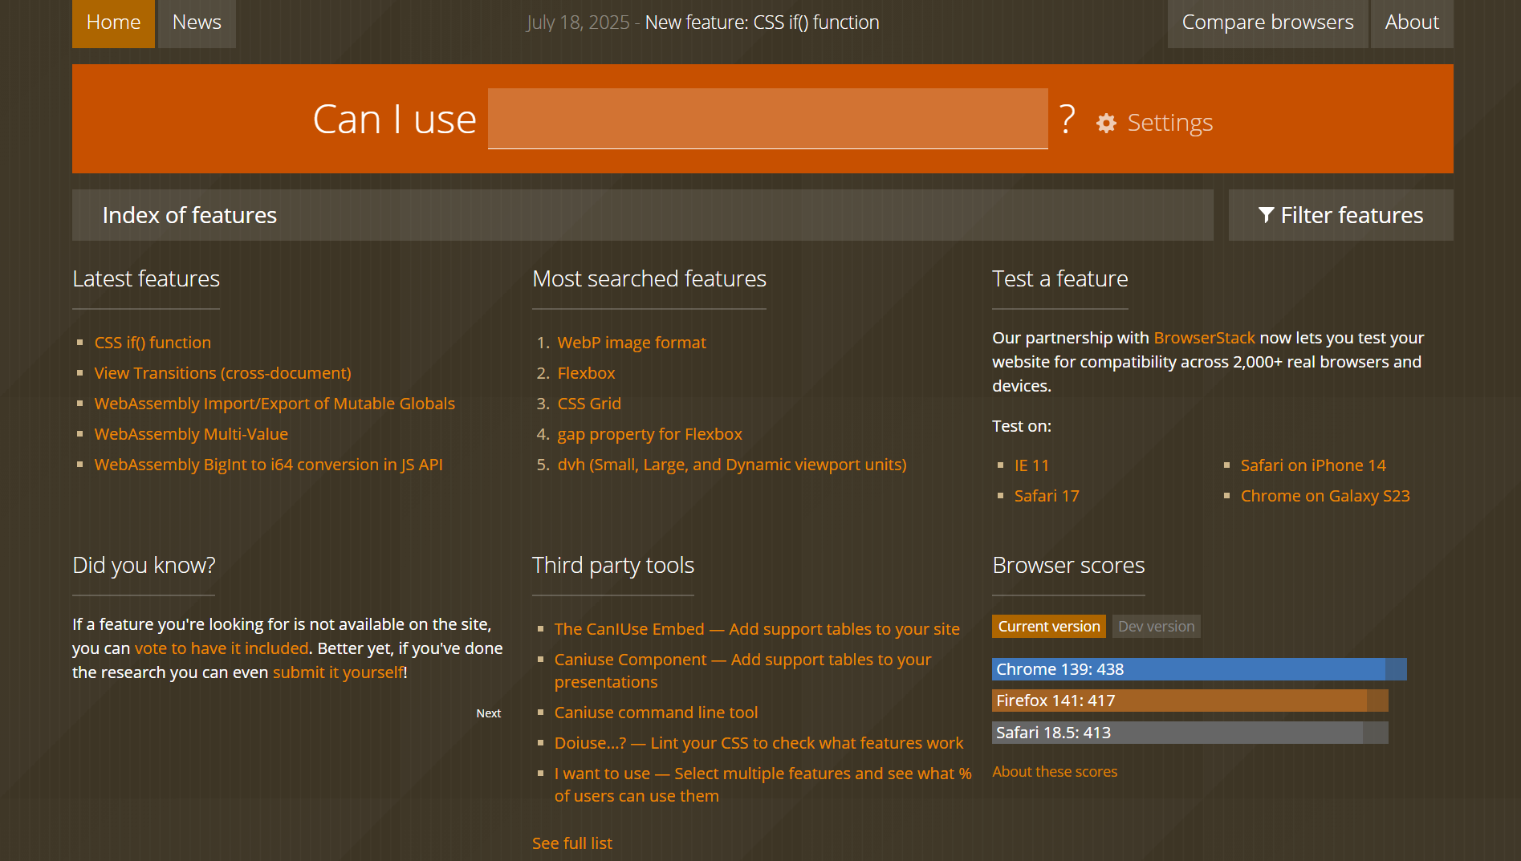Screen dimensions: 1521x861
Task: Open the Doiuse CSS lint link
Action: [x=758, y=743]
